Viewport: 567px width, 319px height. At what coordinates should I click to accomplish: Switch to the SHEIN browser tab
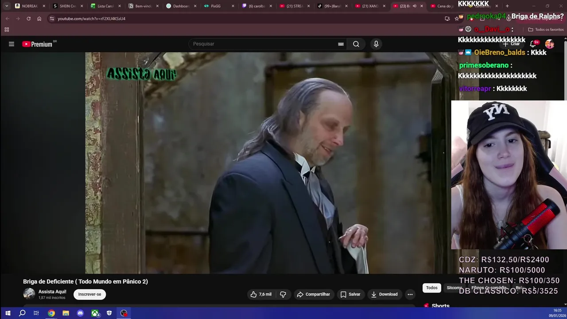click(x=68, y=6)
